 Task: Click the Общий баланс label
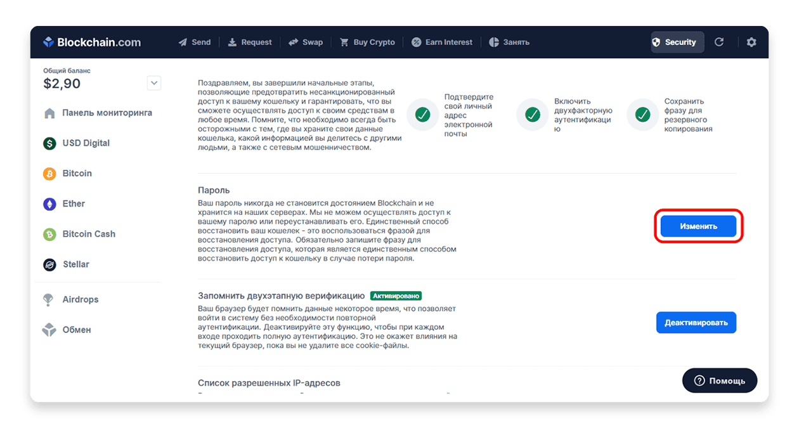coord(67,71)
